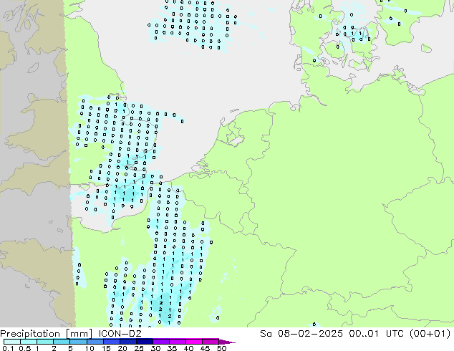Select magenta legend swatch between 40 and 45
The image size is (454, 351).
[194, 342]
